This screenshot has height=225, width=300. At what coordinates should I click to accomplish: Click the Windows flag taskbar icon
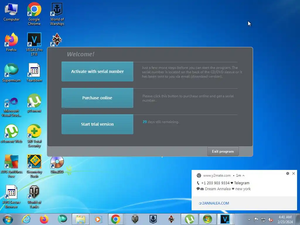click(208, 219)
